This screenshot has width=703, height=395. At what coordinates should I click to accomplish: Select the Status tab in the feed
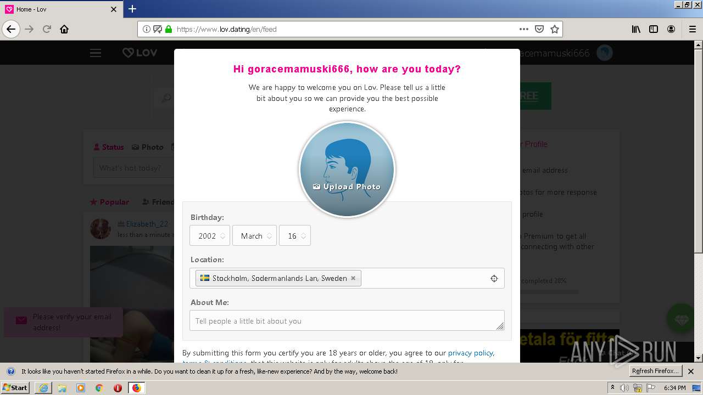coord(108,147)
